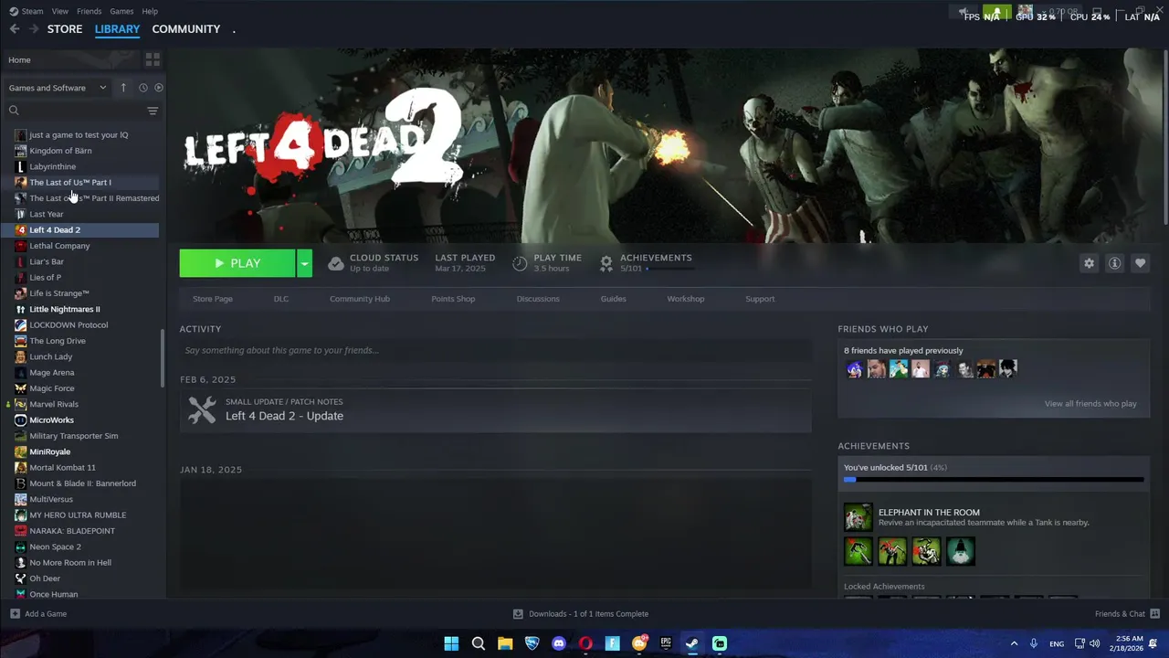Open Epic Games Launcher from taskbar

pos(666,643)
